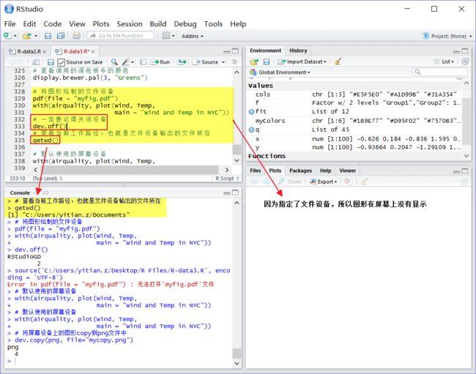Image resolution: width=476 pixels, height=374 pixels.
Task: Click the Compile Report notebook icon
Action: (144, 62)
